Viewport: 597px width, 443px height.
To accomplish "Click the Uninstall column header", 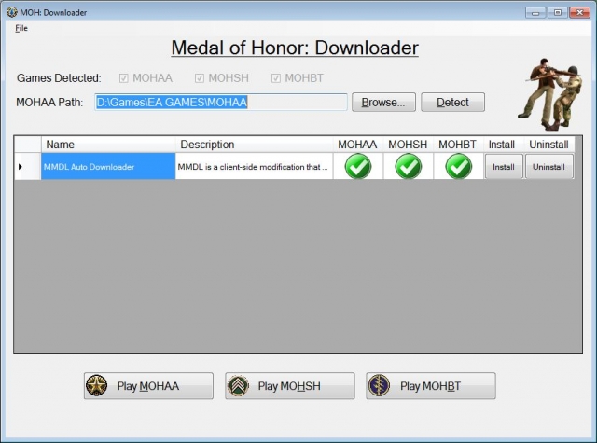I will [x=549, y=145].
